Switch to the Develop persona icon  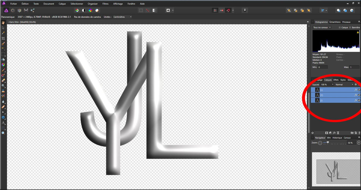19,10
